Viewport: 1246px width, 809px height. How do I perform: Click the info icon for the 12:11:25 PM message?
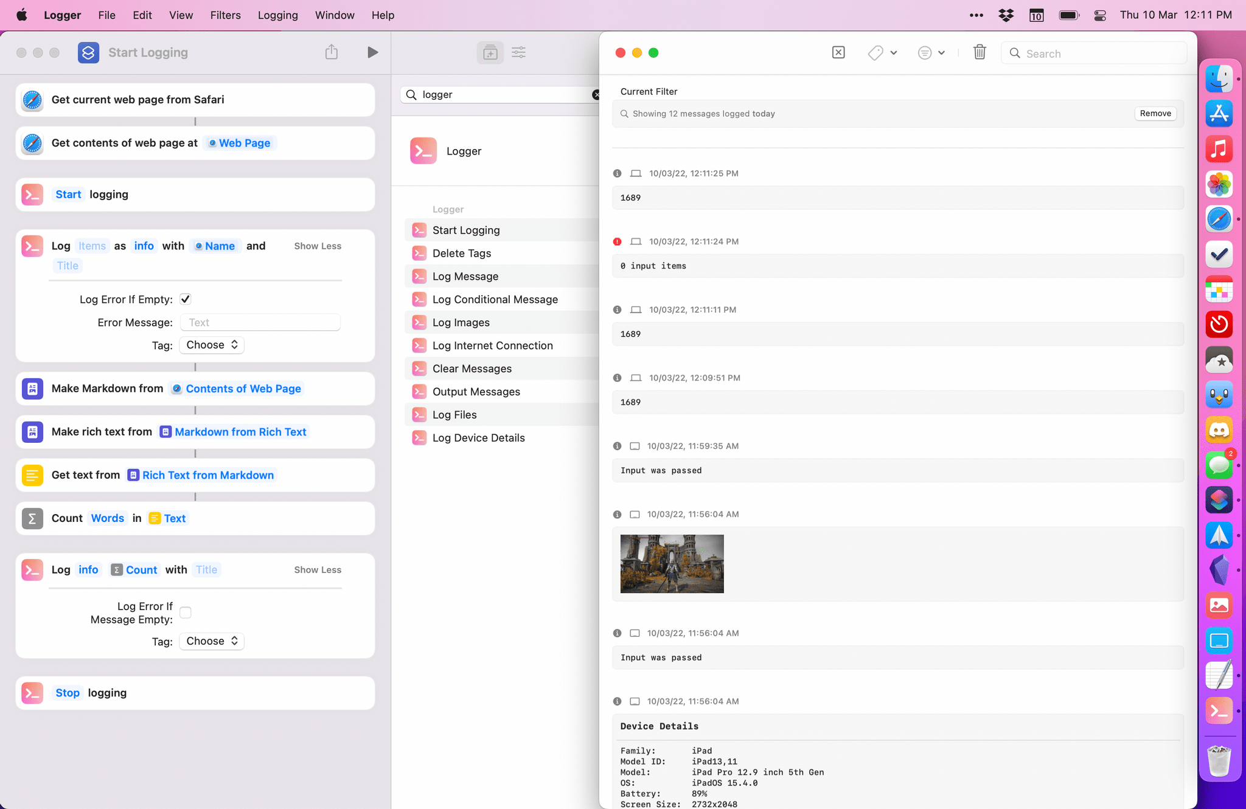617,173
